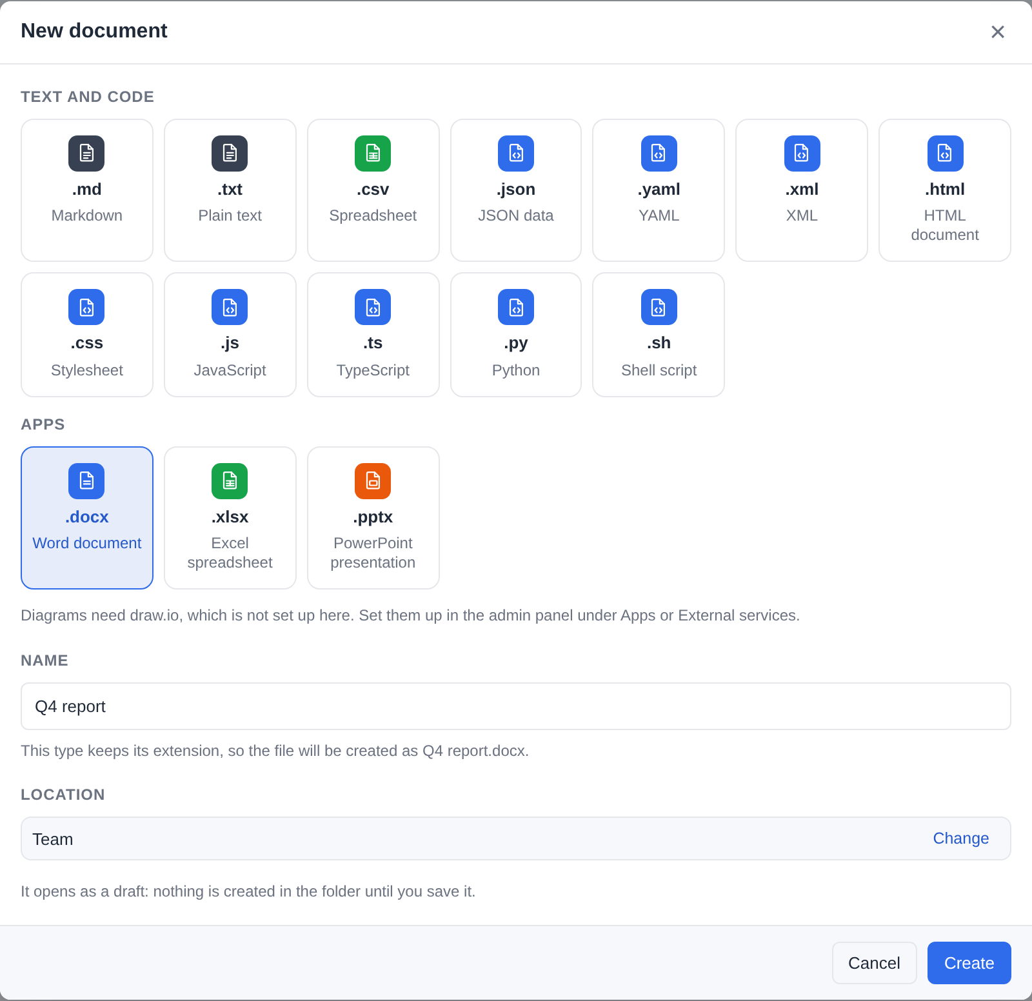Screen dimensions: 1032x1001
Task: Select the .ts TypeScript icon
Action: tap(373, 307)
